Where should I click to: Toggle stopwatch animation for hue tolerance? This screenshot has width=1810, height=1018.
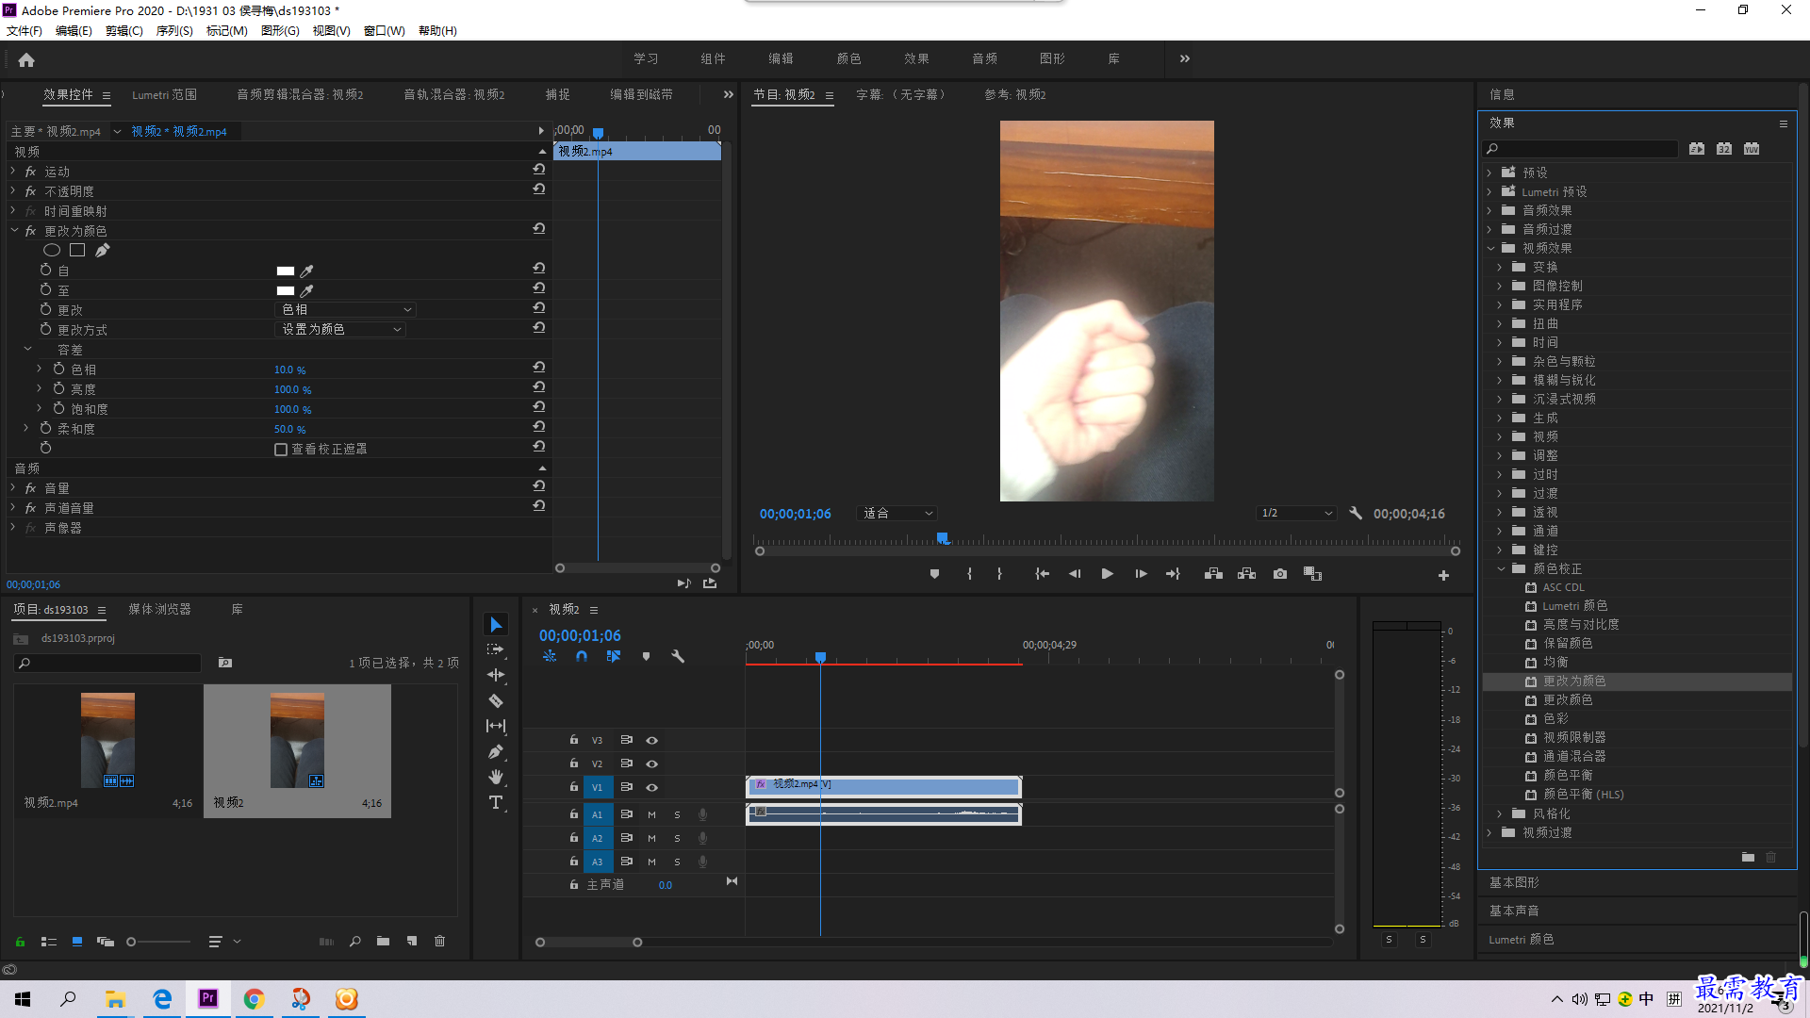coord(58,369)
